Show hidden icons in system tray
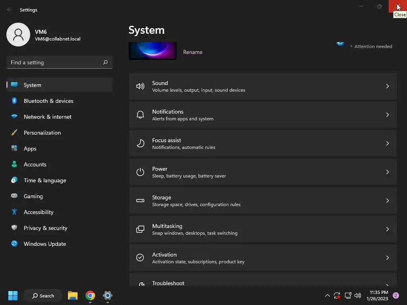This screenshot has height=305, width=407. pos(328,295)
